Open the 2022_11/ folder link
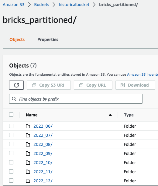The image size is (158, 186). (43, 172)
